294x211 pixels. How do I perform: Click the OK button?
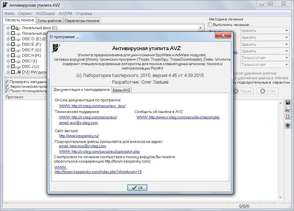click(137, 187)
